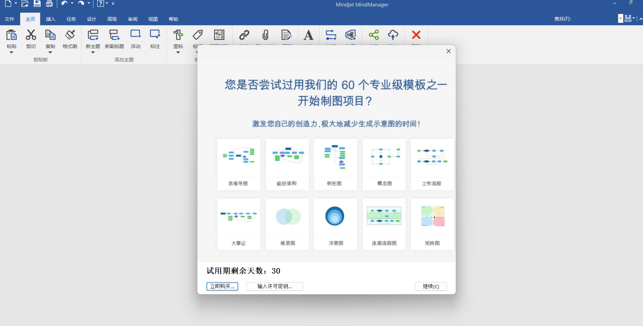Click the 图标 icon marker button
The height and width of the screenshot is (326, 643).
[x=178, y=35]
